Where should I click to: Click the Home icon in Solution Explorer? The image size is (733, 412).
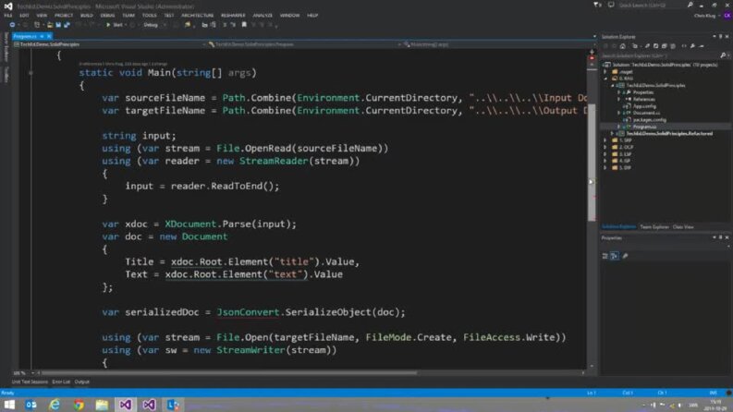(623, 46)
